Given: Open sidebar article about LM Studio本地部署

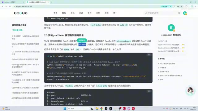Looking at the screenshot, I should pyautogui.click(x=25, y=53).
